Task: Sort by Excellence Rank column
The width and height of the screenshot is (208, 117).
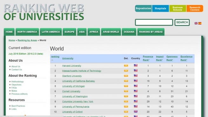Action: 186,58
